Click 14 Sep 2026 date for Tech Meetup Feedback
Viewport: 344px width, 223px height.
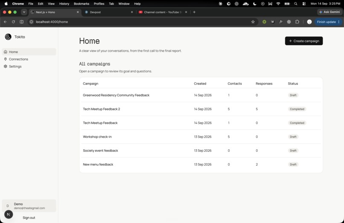click(x=203, y=123)
